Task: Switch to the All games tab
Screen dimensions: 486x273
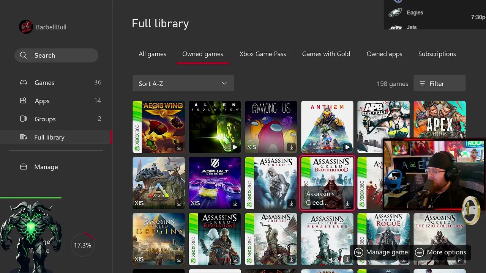Action: (152, 54)
